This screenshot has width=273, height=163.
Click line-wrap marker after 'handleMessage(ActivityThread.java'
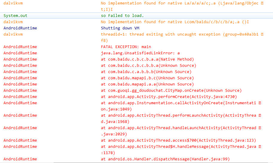pos(260,146)
